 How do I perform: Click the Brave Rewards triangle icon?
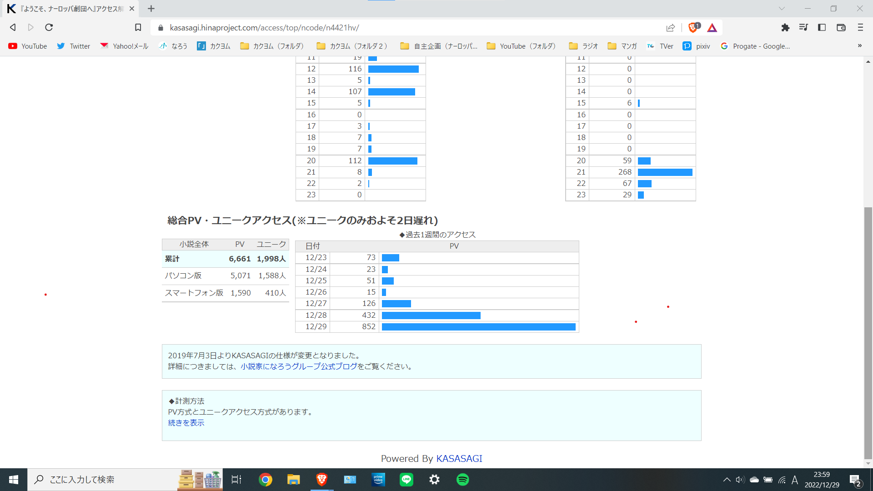712,28
